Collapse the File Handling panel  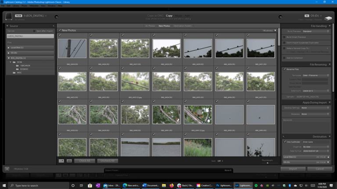click(x=330, y=26)
